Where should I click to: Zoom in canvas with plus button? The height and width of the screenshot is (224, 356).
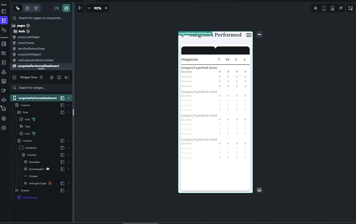pos(106,8)
